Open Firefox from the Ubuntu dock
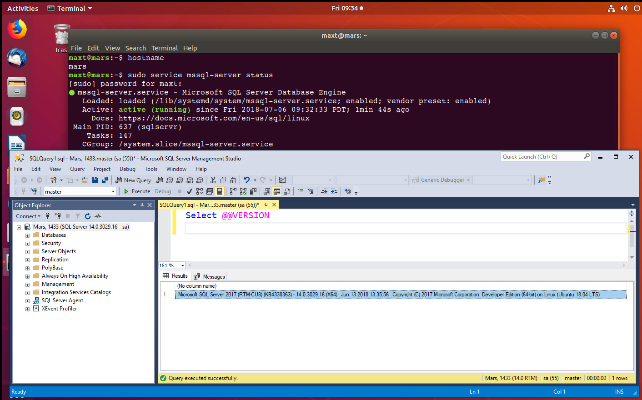The image size is (642, 400). (x=17, y=29)
